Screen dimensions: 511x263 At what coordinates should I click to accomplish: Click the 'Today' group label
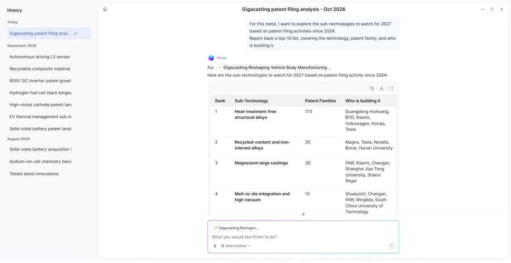(12, 22)
